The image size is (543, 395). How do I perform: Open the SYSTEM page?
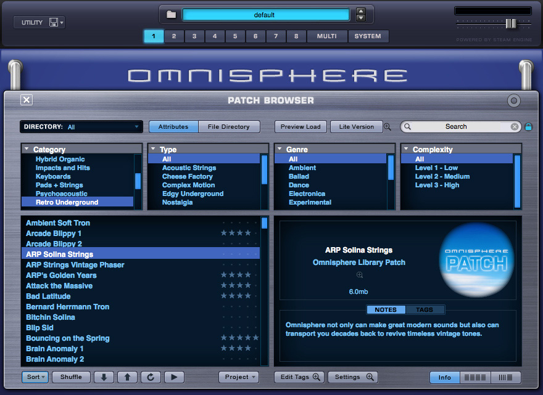(x=368, y=36)
